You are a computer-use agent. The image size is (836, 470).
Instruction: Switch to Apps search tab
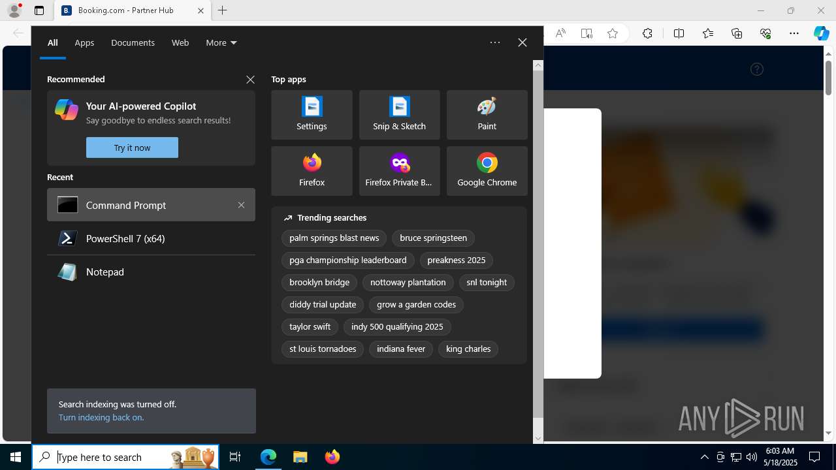point(84,42)
